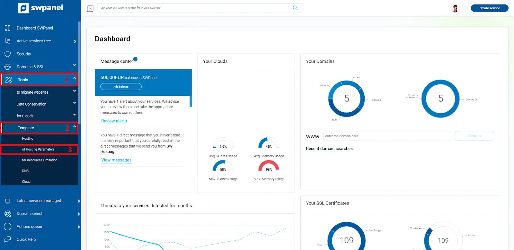Expand the Actions queue arrow
This screenshot has width=514, height=250.
79,227
